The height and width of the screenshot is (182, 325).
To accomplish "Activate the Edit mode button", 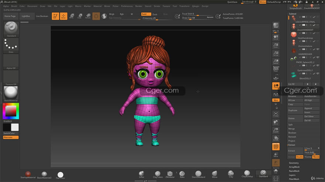I will pyautogui.click(x=55, y=16).
